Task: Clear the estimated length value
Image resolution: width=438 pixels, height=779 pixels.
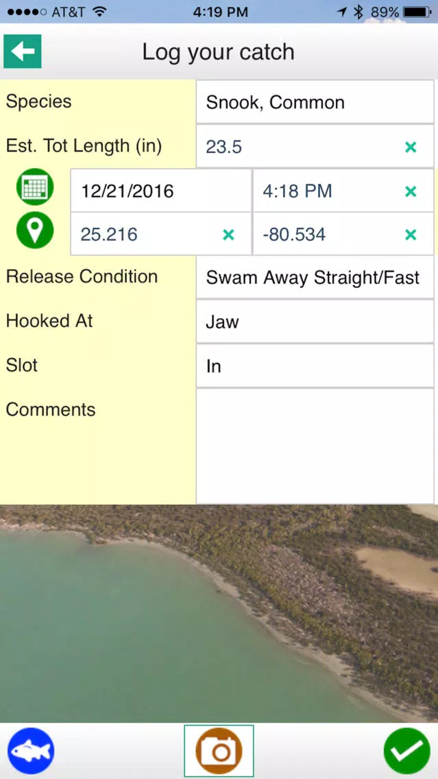Action: tap(411, 147)
